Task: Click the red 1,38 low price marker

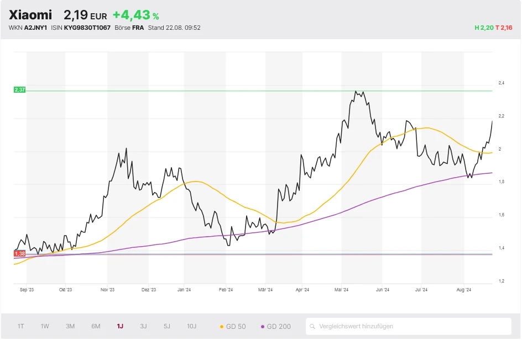Action: pos(20,253)
